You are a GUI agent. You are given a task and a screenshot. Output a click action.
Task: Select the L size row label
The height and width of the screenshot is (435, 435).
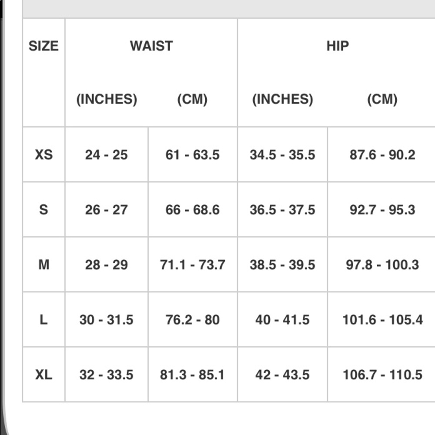pos(43,320)
